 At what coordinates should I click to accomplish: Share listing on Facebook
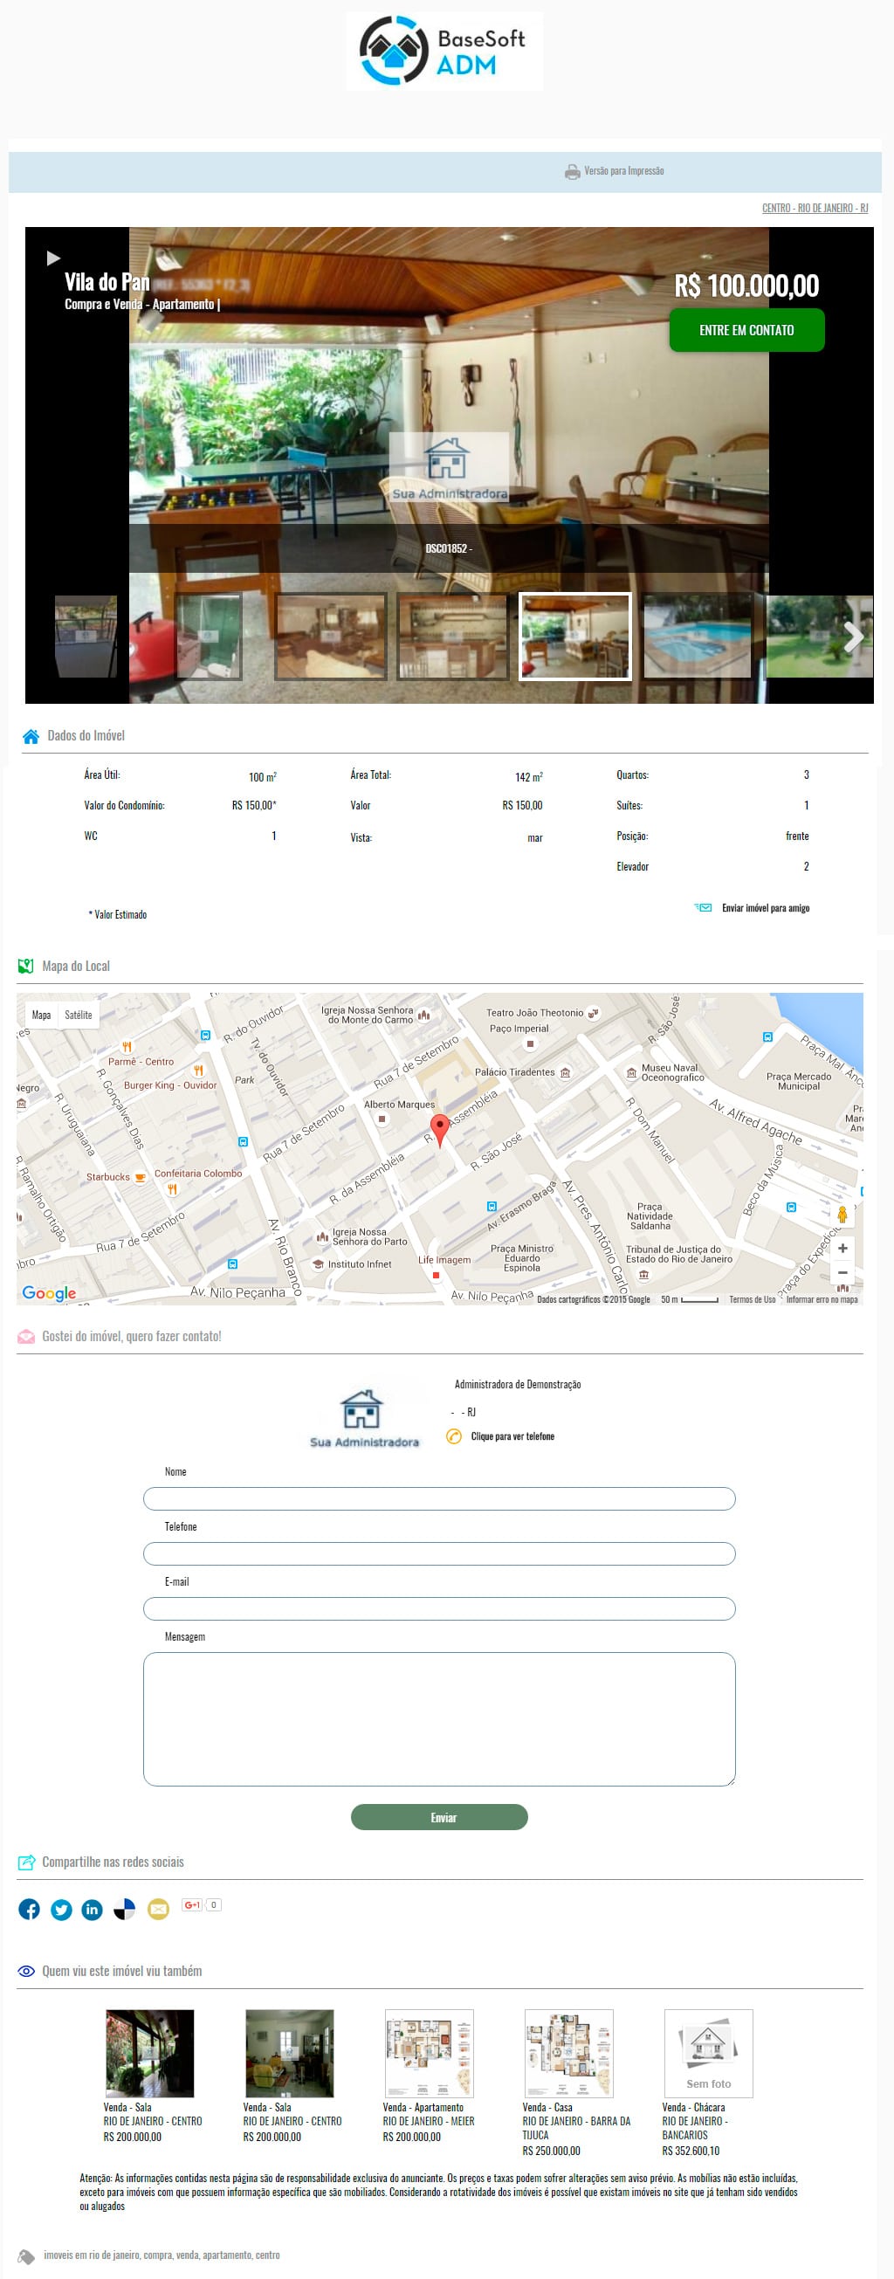click(29, 1909)
